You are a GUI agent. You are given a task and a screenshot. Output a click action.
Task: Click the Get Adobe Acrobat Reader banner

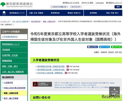pyautogui.click(x=42, y=84)
